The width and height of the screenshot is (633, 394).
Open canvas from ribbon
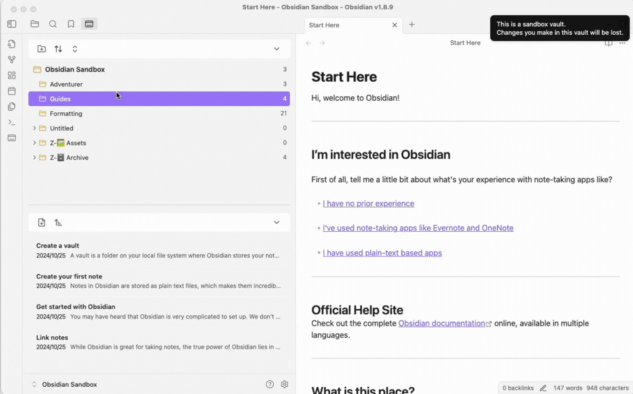[x=12, y=75]
